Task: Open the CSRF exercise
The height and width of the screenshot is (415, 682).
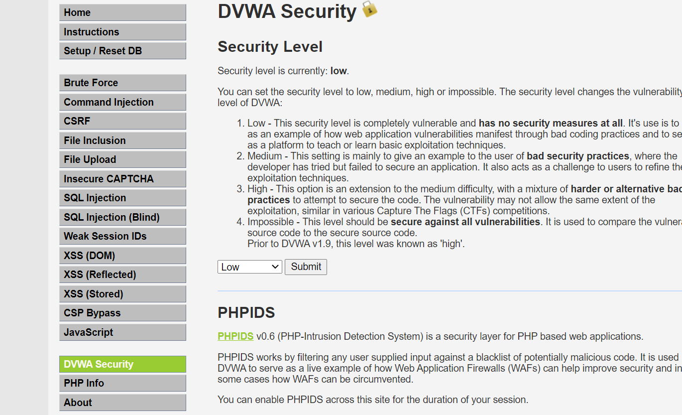Action: pyautogui.click(x=122, y=121)
